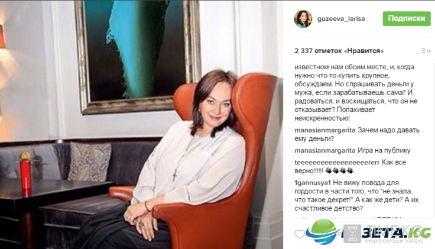The height and width of the screenshot is (249, 435).
Task: Click the clapping hands emoji in comment
Action: coord(339,170)
